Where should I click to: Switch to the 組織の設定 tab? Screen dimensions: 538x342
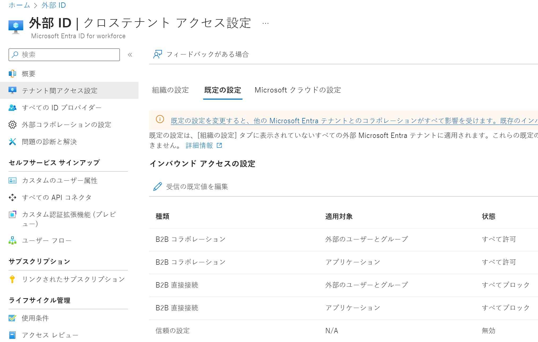coord(170,90)
